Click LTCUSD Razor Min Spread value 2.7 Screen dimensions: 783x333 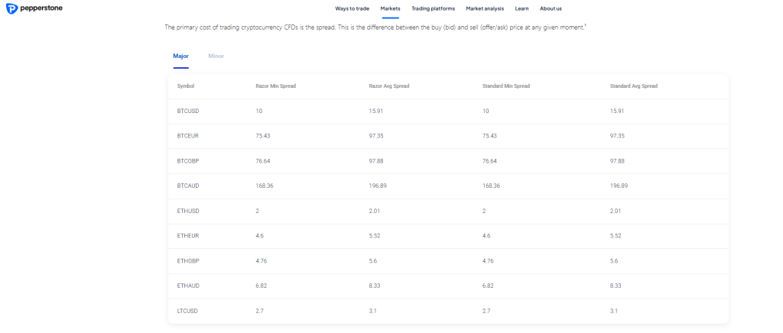point(260,311)
